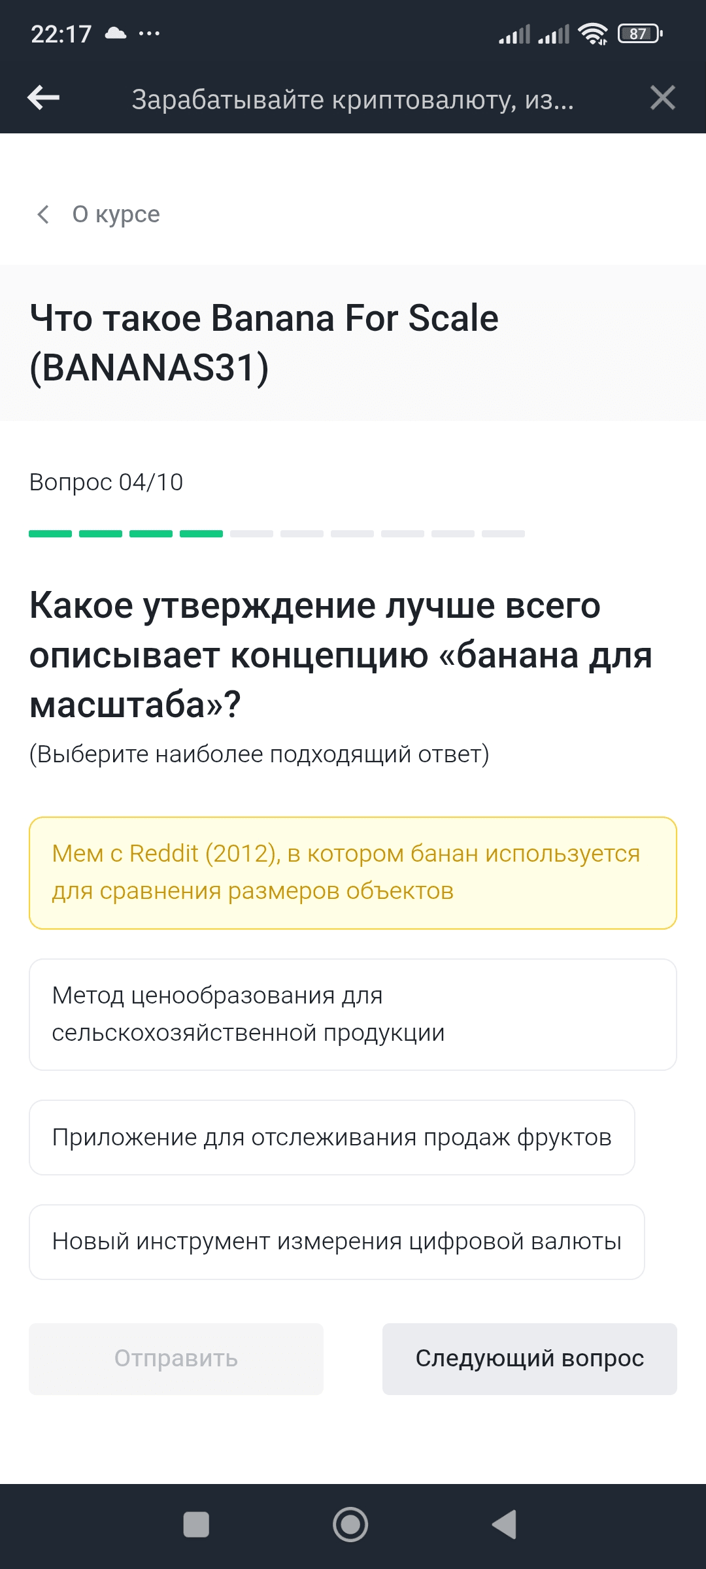Close the page with the X icon
This screenshot has width=706, height=1569.
[x=662, y=98]
